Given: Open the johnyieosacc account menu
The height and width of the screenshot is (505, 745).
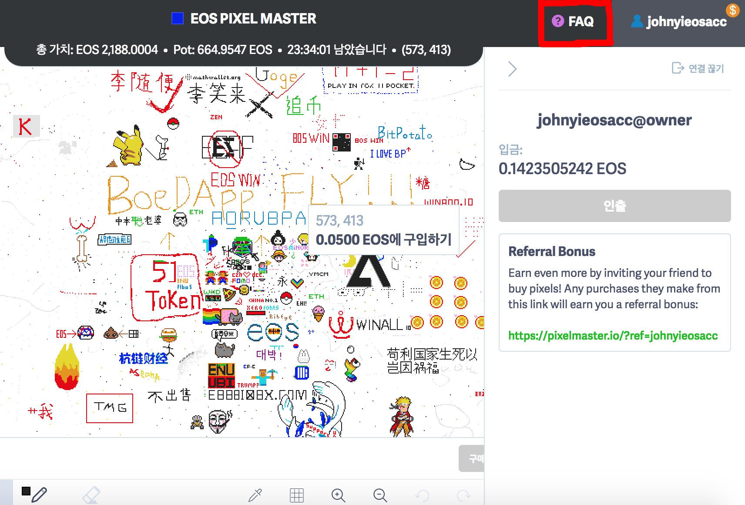Looking at the screenshot, I should 679,21.
